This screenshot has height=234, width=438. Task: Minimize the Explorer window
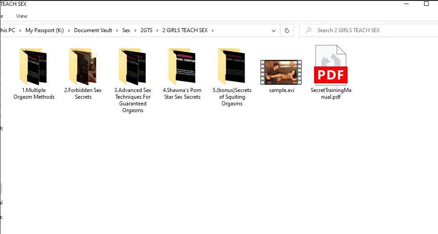pyautogui.click(x=406, y=4)
